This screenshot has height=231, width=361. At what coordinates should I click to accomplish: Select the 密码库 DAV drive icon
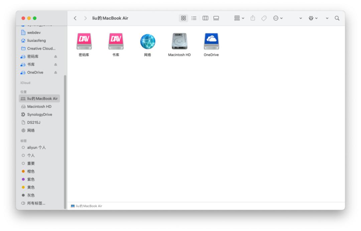pos(84,42)
